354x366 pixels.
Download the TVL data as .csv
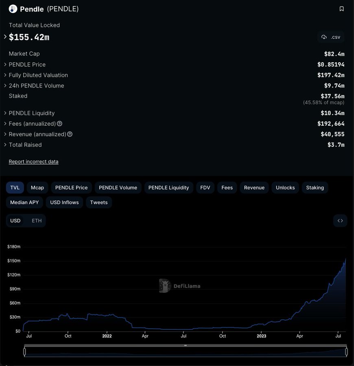tap(331, 37)
